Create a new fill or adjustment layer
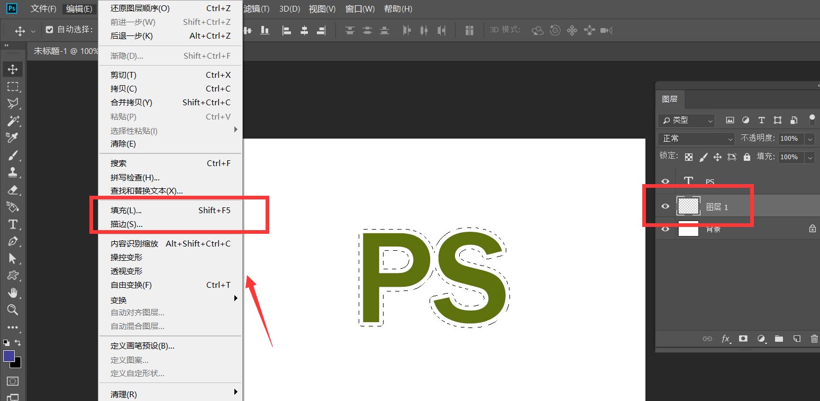 pyautogui.click(x=761, y=339)
